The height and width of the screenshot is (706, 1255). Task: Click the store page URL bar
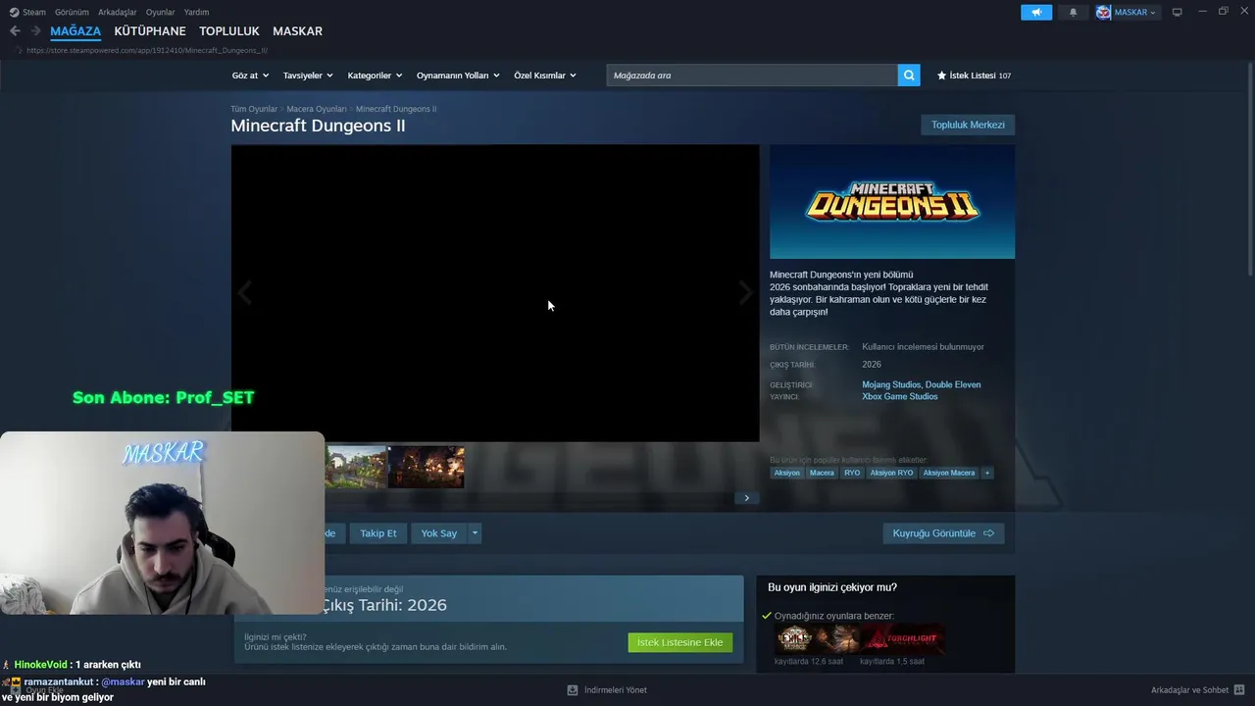(147, 50)
